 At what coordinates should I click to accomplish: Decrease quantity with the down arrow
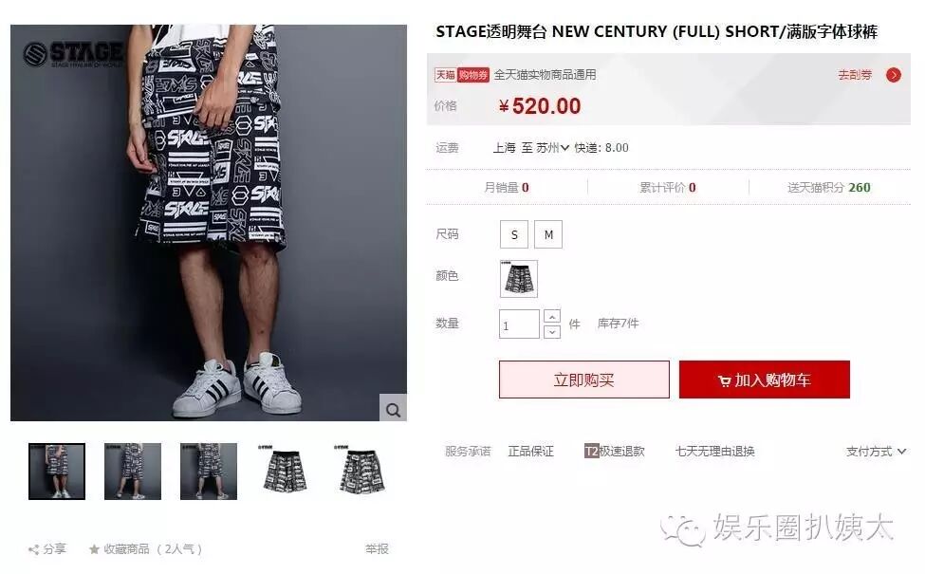pyautogui.click(x=551, y=331)
